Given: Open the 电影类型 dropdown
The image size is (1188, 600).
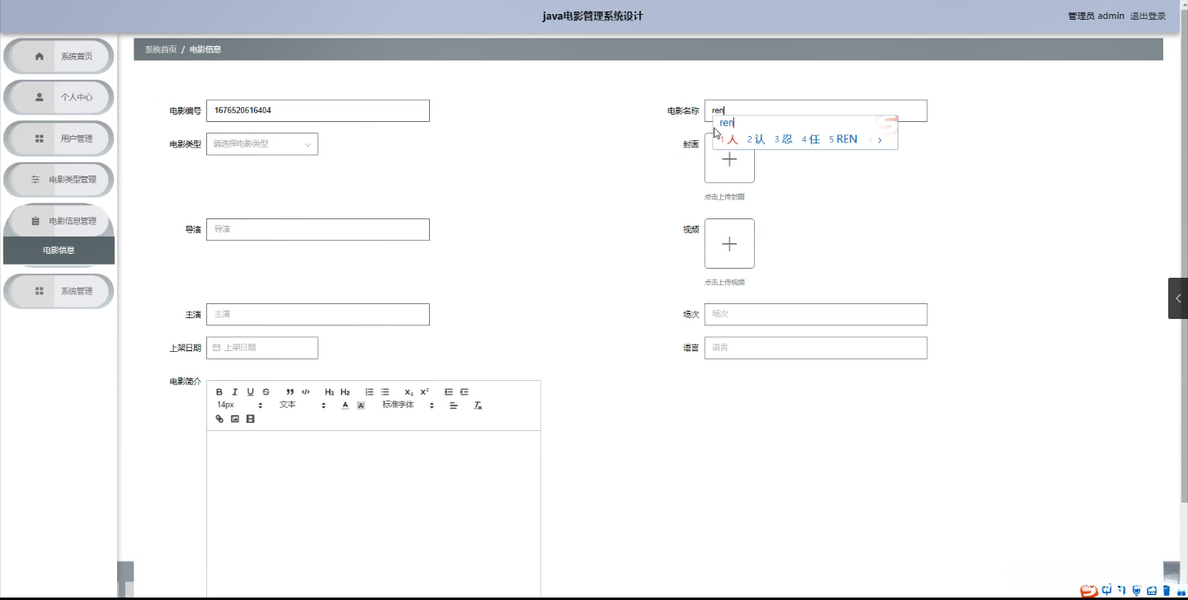Looking at the screenshot, I should point(262,144).
